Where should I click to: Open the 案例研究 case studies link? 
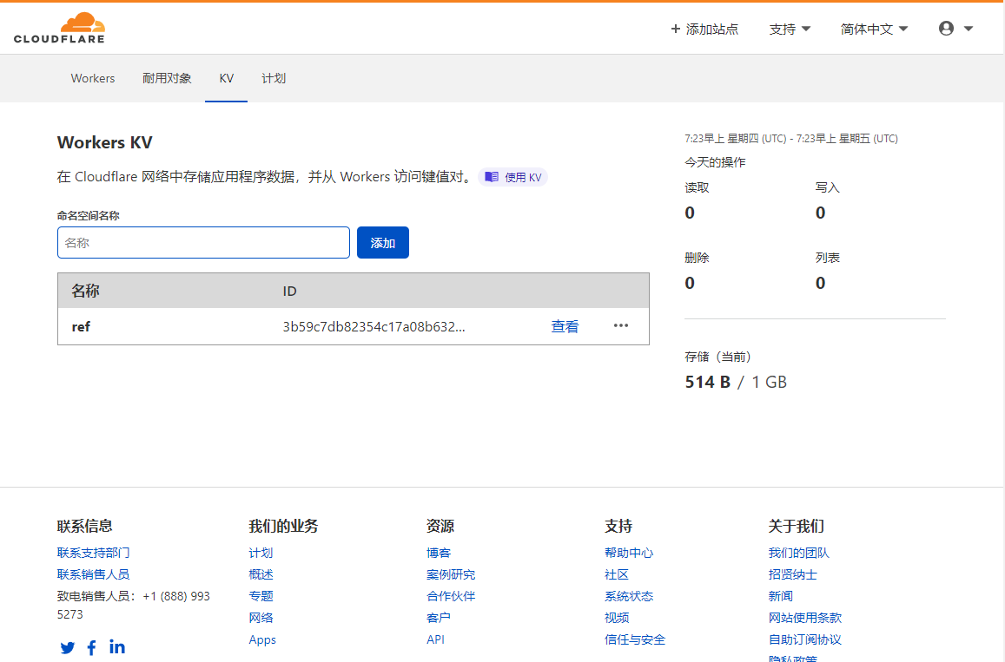tap(451, 574)
